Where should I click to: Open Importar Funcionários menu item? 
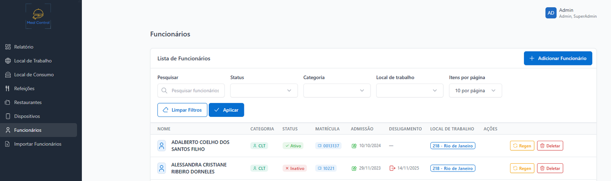coord(37,144)
